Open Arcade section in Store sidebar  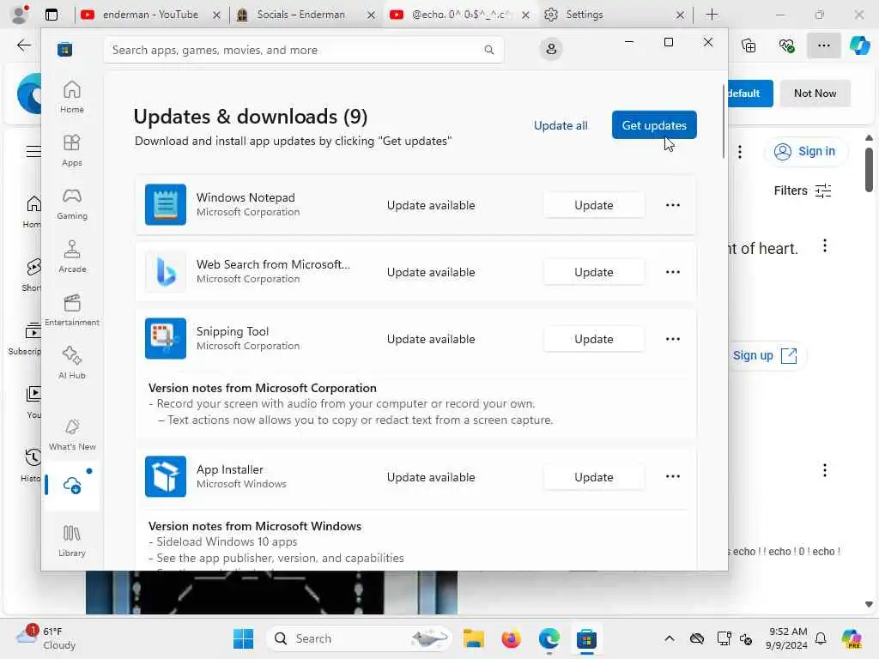72,257
